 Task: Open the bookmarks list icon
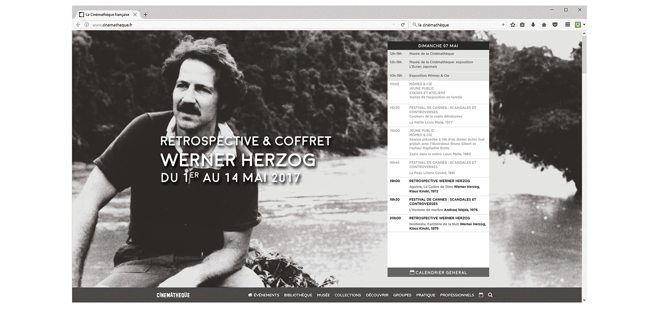point(522,25)
